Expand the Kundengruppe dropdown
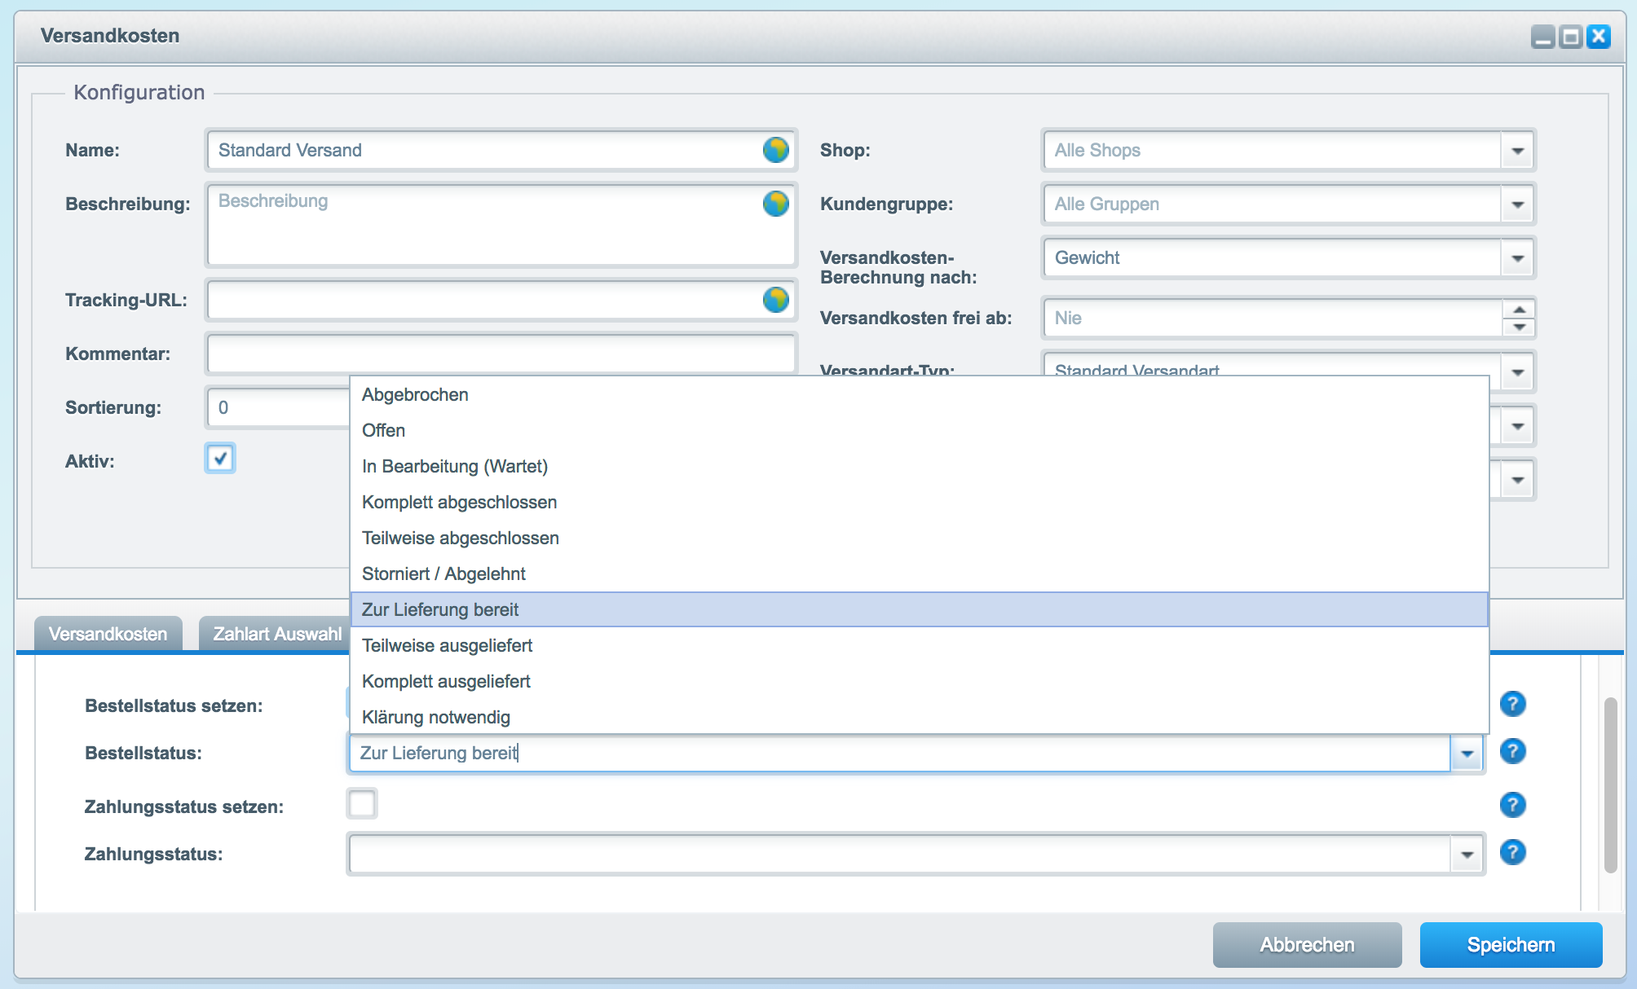Image resolution: width=1637 pixels, height=989 pixels. point(1517,204)
